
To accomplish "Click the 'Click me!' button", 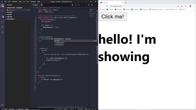I will pyautogui.click(x=112, y=16).
